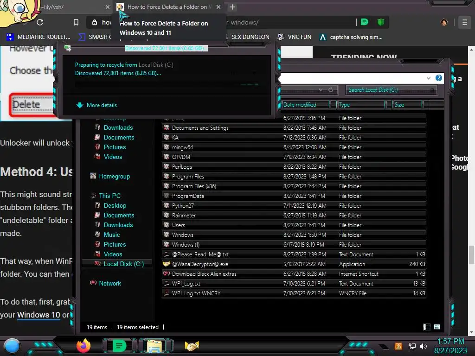
Task: Open the browser hamburger menu
Action: (x=465, y=22)
